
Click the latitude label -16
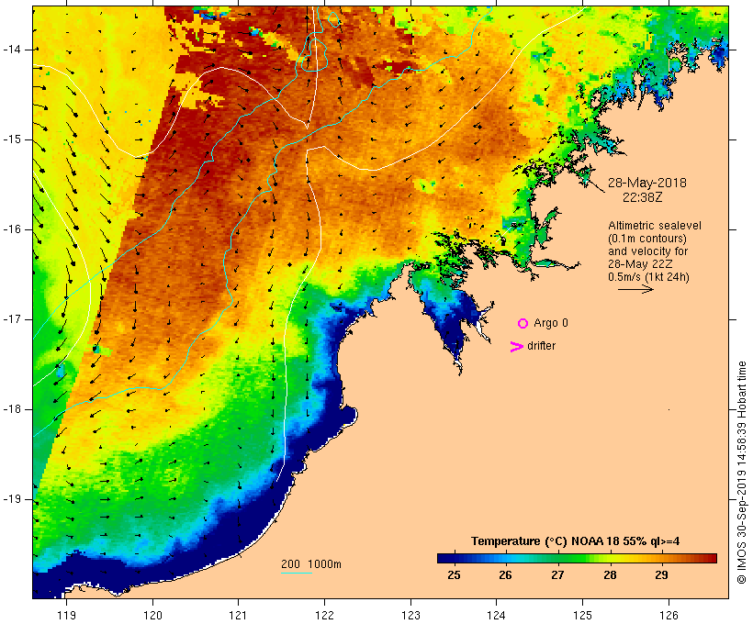tap(12, 229)
